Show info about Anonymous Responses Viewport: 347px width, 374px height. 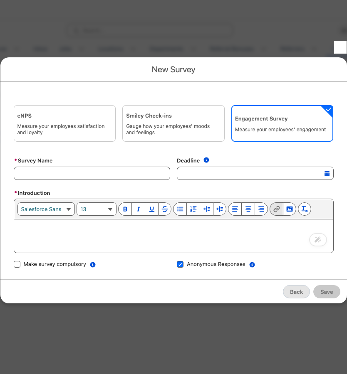252,265
